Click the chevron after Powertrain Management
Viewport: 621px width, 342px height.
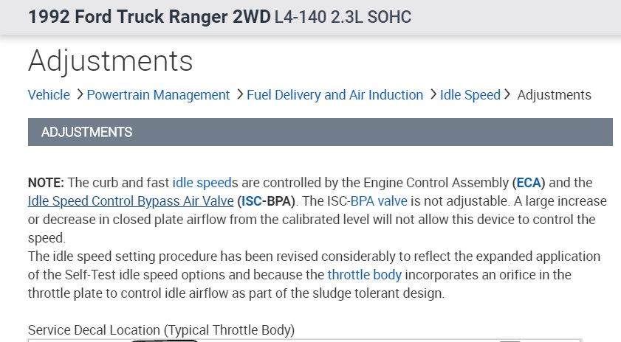point(239,95)
